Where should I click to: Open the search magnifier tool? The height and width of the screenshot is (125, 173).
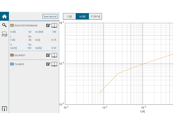pyautogui.click(x=4, y=25)
